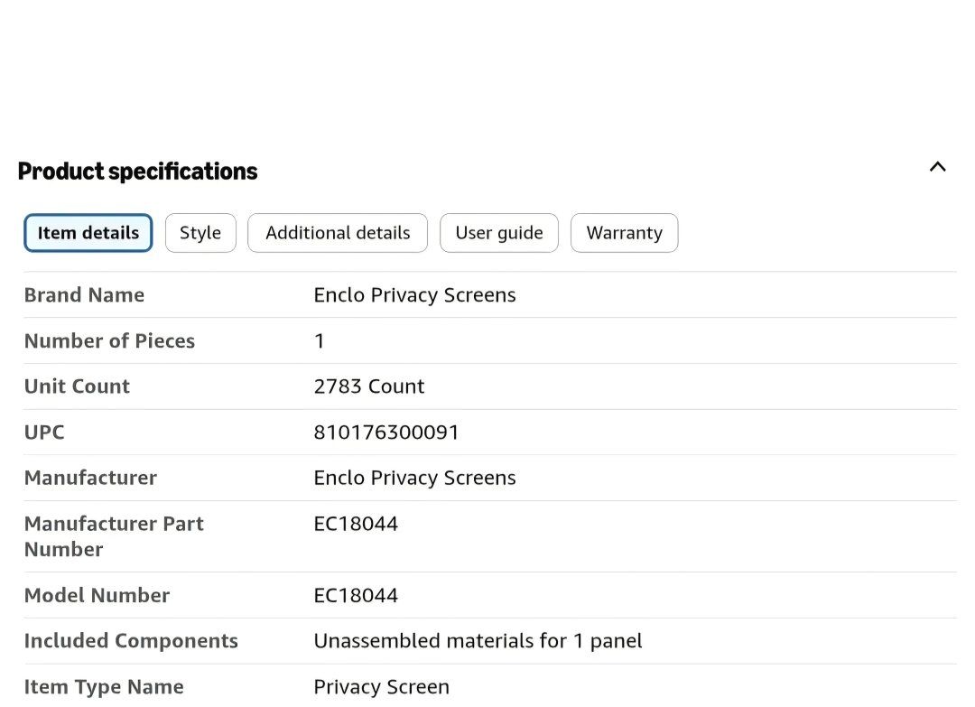Click the Number of Pieces label
This screenshot has height=707, width=975.
109,341
